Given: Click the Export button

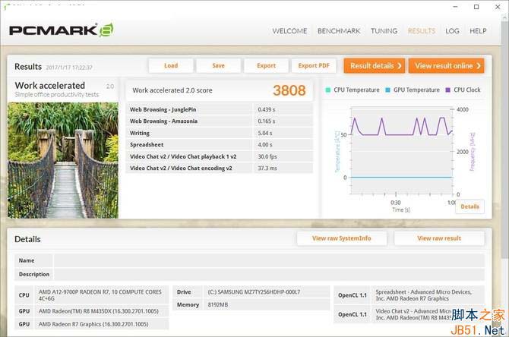Looking at the screenshot, I should [266, 65].
